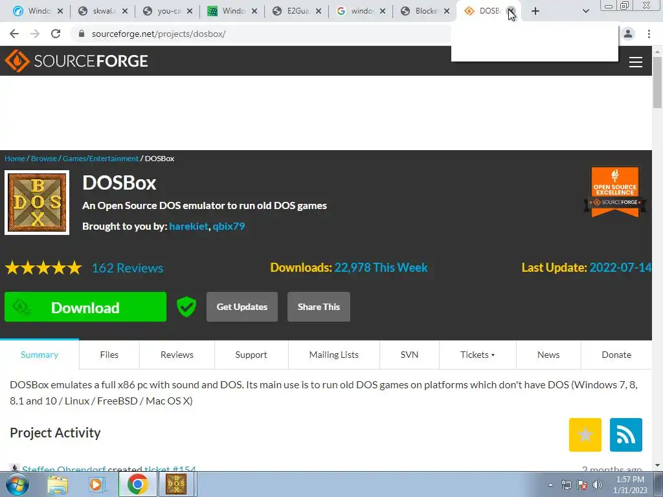Open the Browse breadcrumb link
663x497 pixels.
[43, 159]
